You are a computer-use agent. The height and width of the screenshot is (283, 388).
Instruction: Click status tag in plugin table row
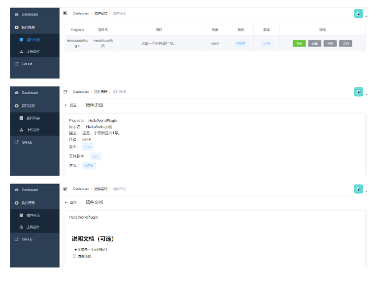241,44
